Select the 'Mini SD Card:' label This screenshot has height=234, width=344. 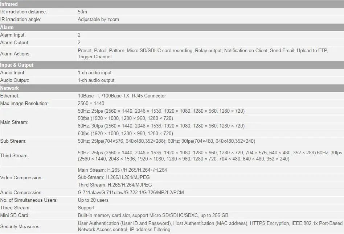[x=15, y=216]
